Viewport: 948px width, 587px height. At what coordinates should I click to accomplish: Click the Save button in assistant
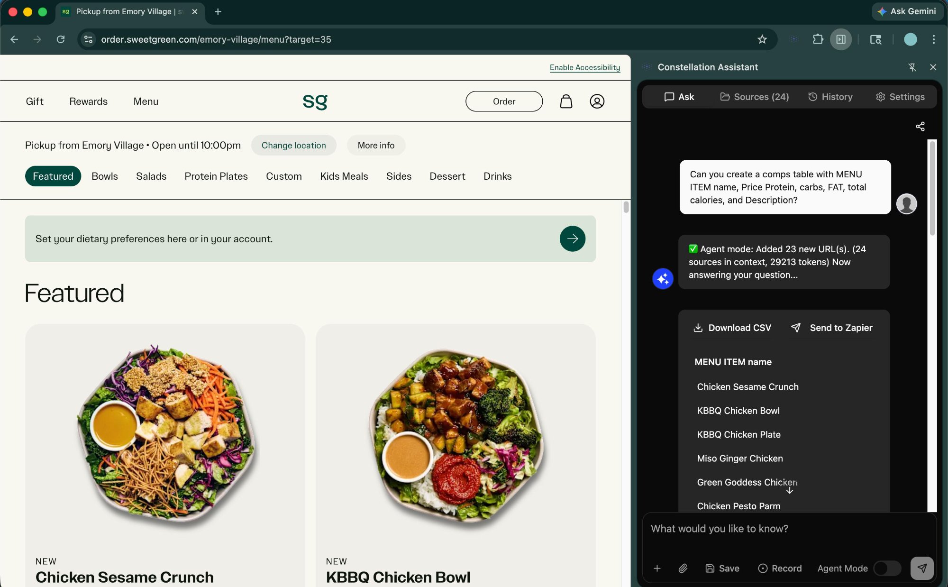(722, 568)
